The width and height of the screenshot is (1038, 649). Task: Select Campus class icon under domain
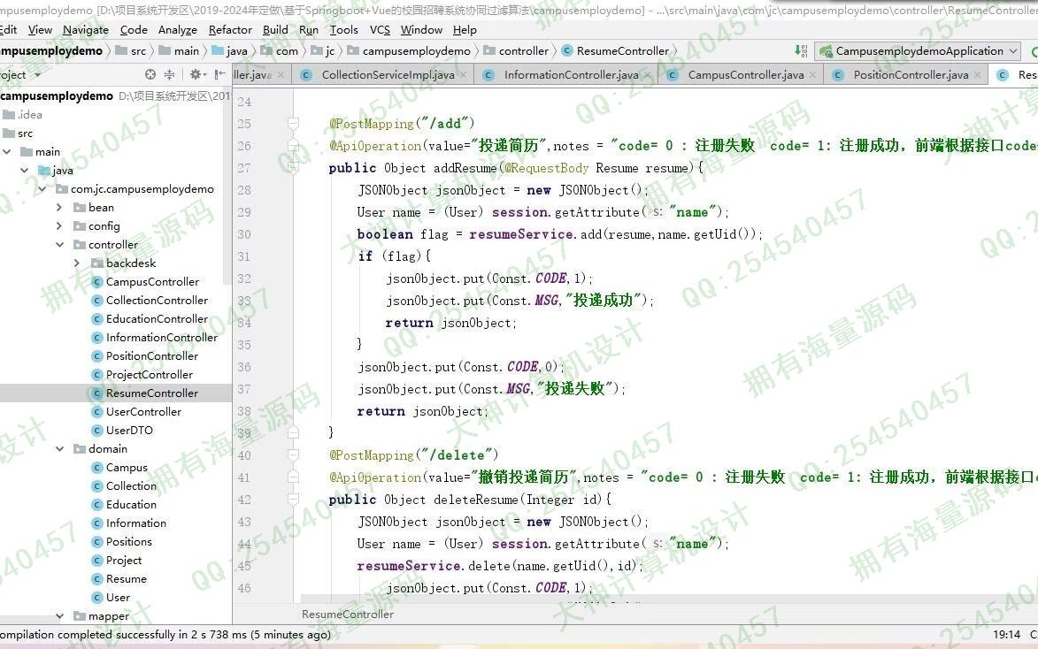point(96,467)
